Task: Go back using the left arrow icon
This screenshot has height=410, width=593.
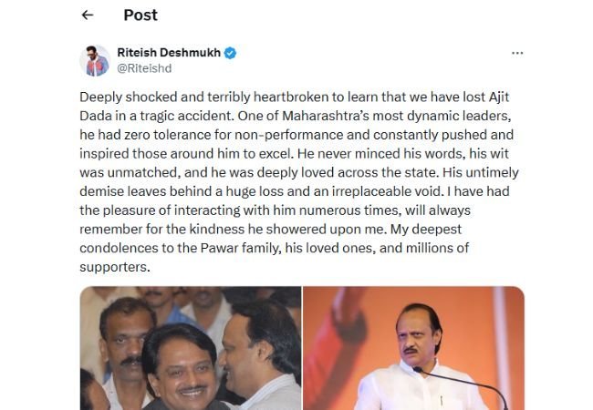Action: click(88, 15)
